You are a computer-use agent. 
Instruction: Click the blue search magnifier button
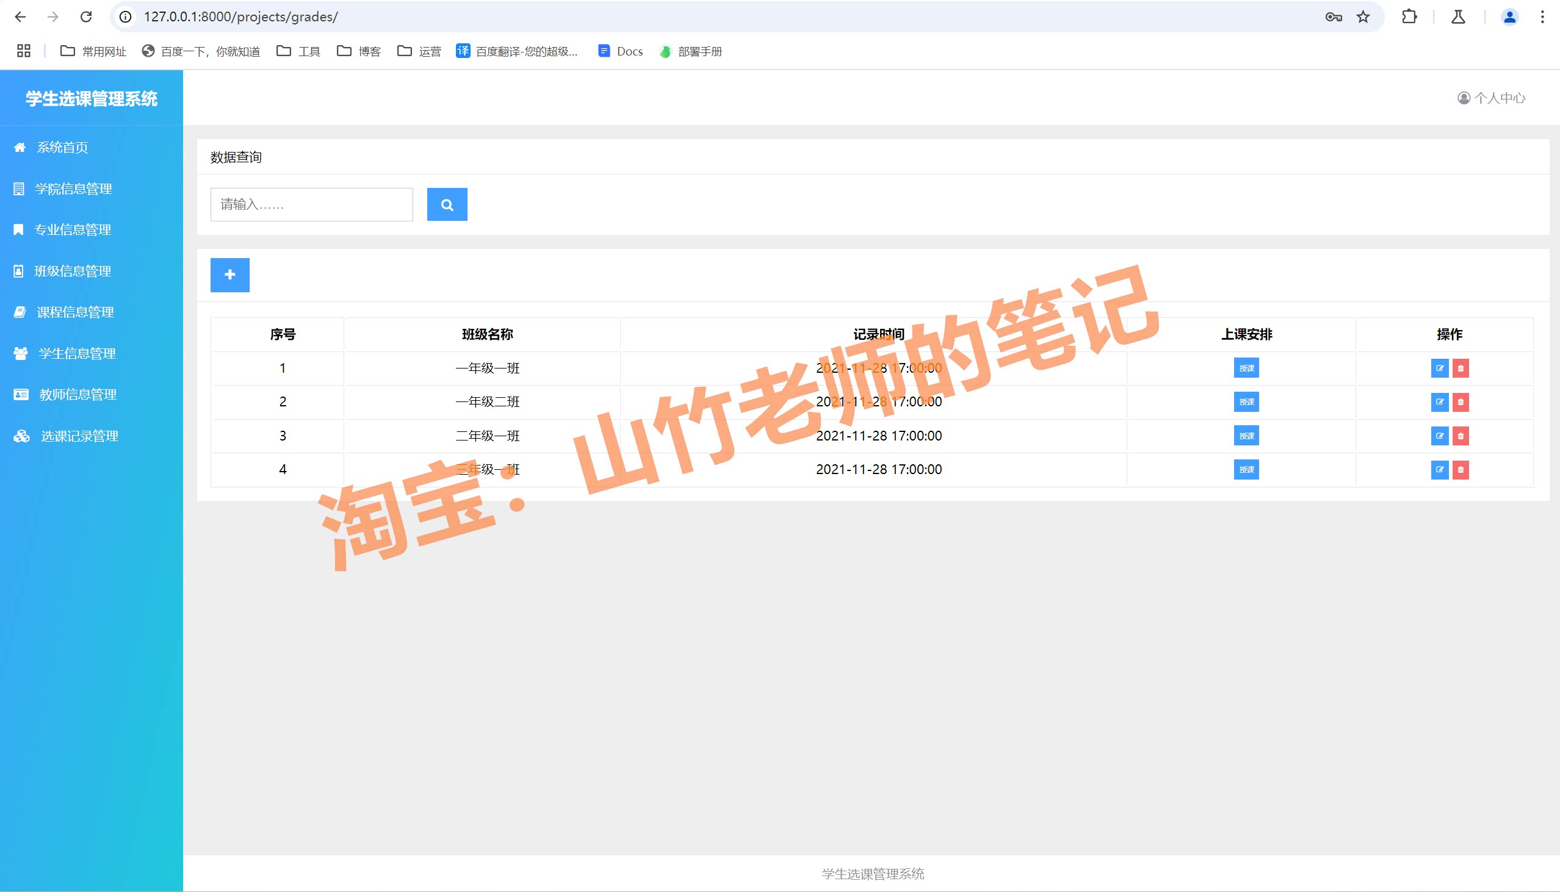click(447, 204)
